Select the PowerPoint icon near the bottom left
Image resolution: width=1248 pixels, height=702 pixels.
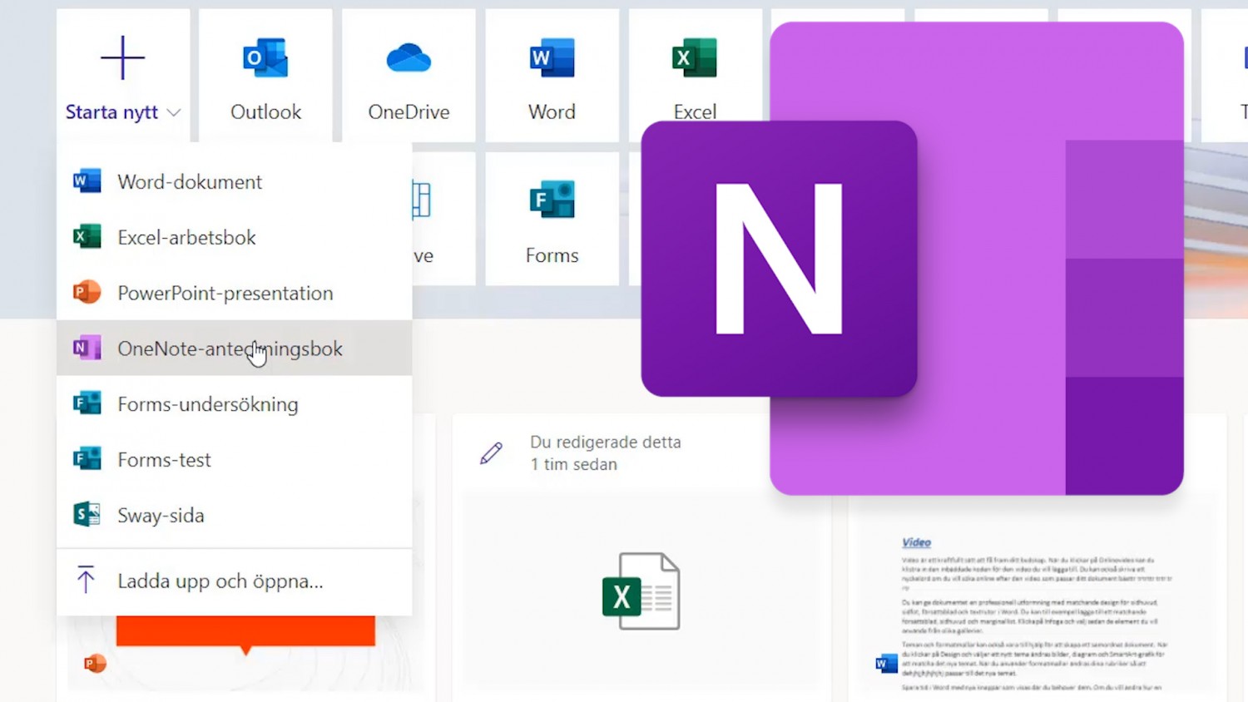pyautogui.click(x=94, y=663)
